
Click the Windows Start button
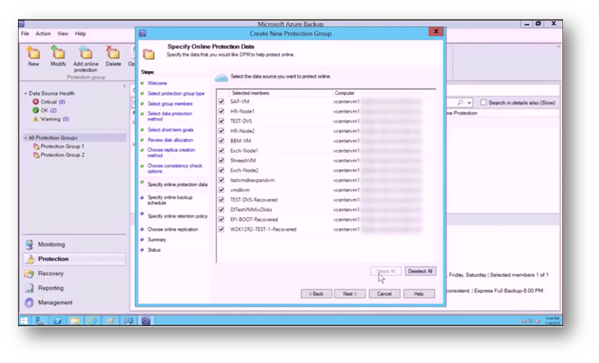click(x=24, y=320)
